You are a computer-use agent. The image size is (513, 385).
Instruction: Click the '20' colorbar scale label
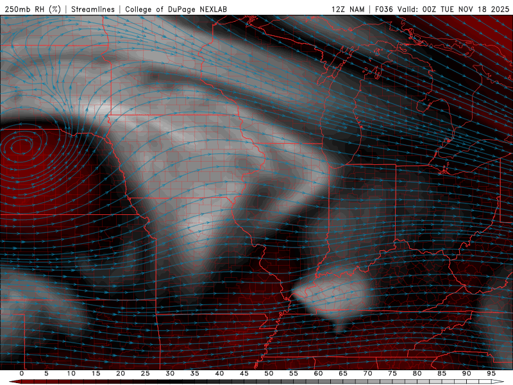coord(121,373)
